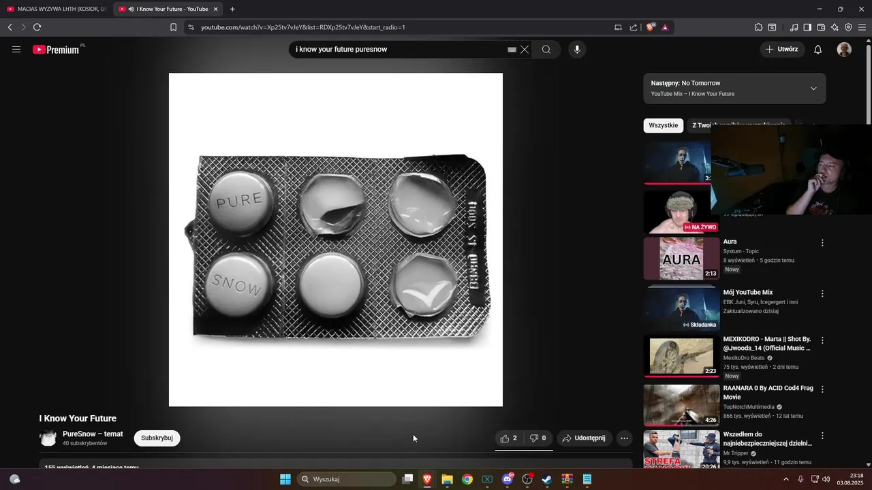The width and height of the screenshot is (872, 490).
Task: Open the MEXIKODRO - Marta video title
Action: coord(767,344)
